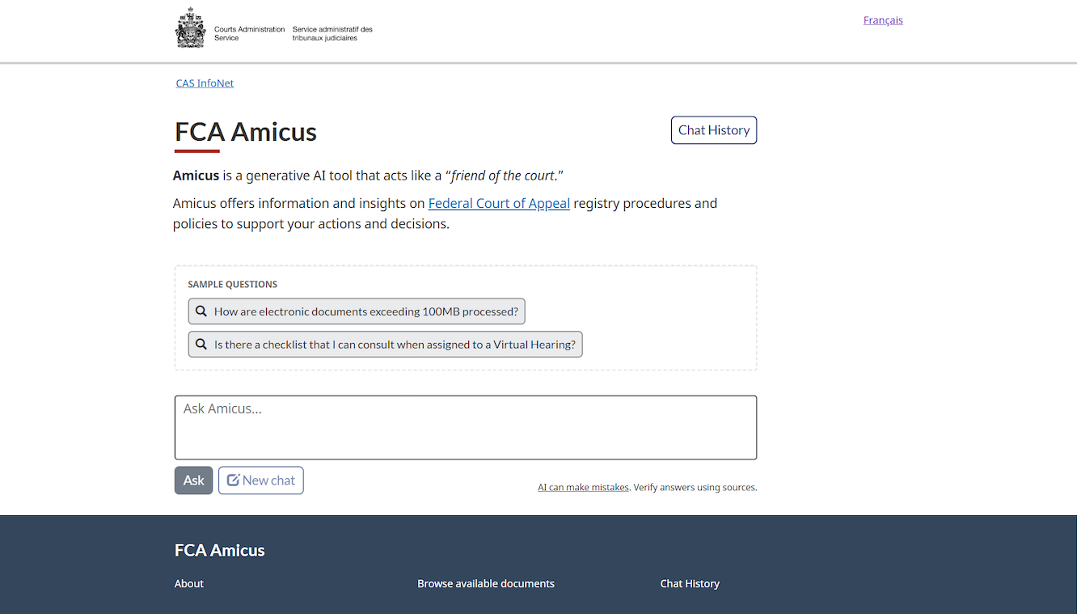The width and height of the screenshot is (1077, 614).
Task: Select Chat History in the footer
Action: [x=689, y=584]
